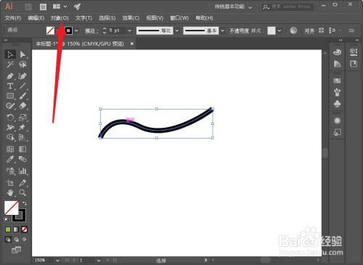363x265 pixels.
Task: Select the Shaper tool
Action: point(10,106)
